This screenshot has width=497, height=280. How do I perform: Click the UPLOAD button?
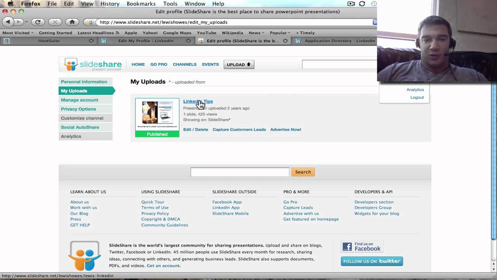click(x=239, y=65)
